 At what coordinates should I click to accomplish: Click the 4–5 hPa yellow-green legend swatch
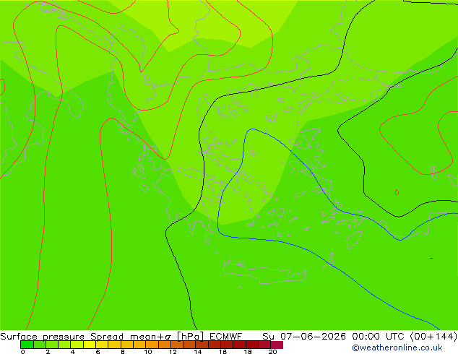77,345
